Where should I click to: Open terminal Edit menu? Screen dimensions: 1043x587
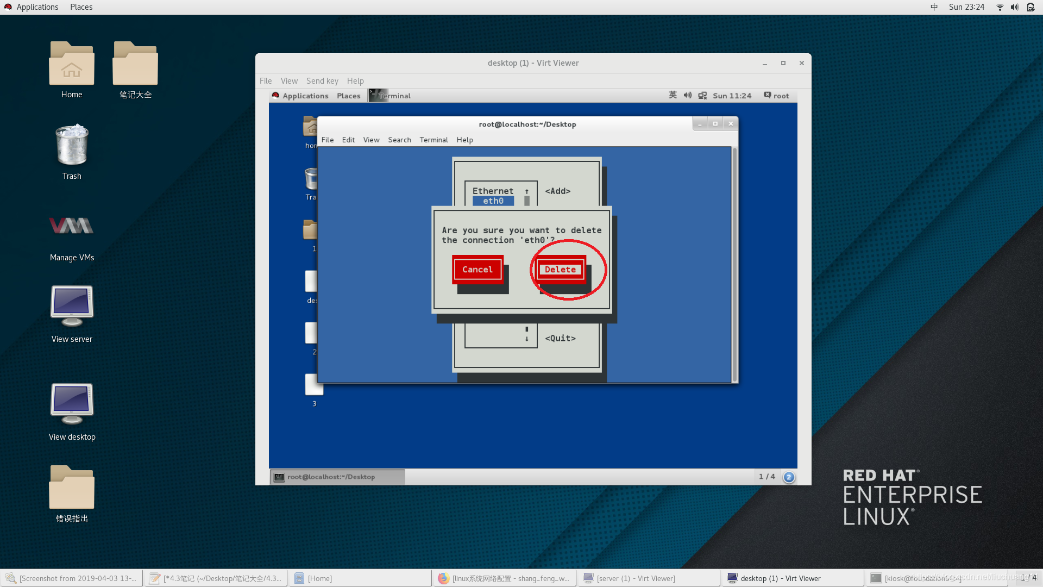tap(348, 140)
